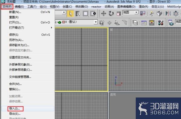The image size is (181, 119).
Task: Click the 透视 perspective viewport label
Action: click(x=113, y=94)
